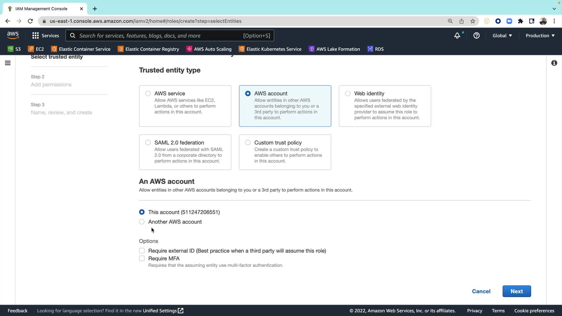Enable the Require external ID checkbox
Viewport: 562px width, 316px height.
[x=142, y=251]
